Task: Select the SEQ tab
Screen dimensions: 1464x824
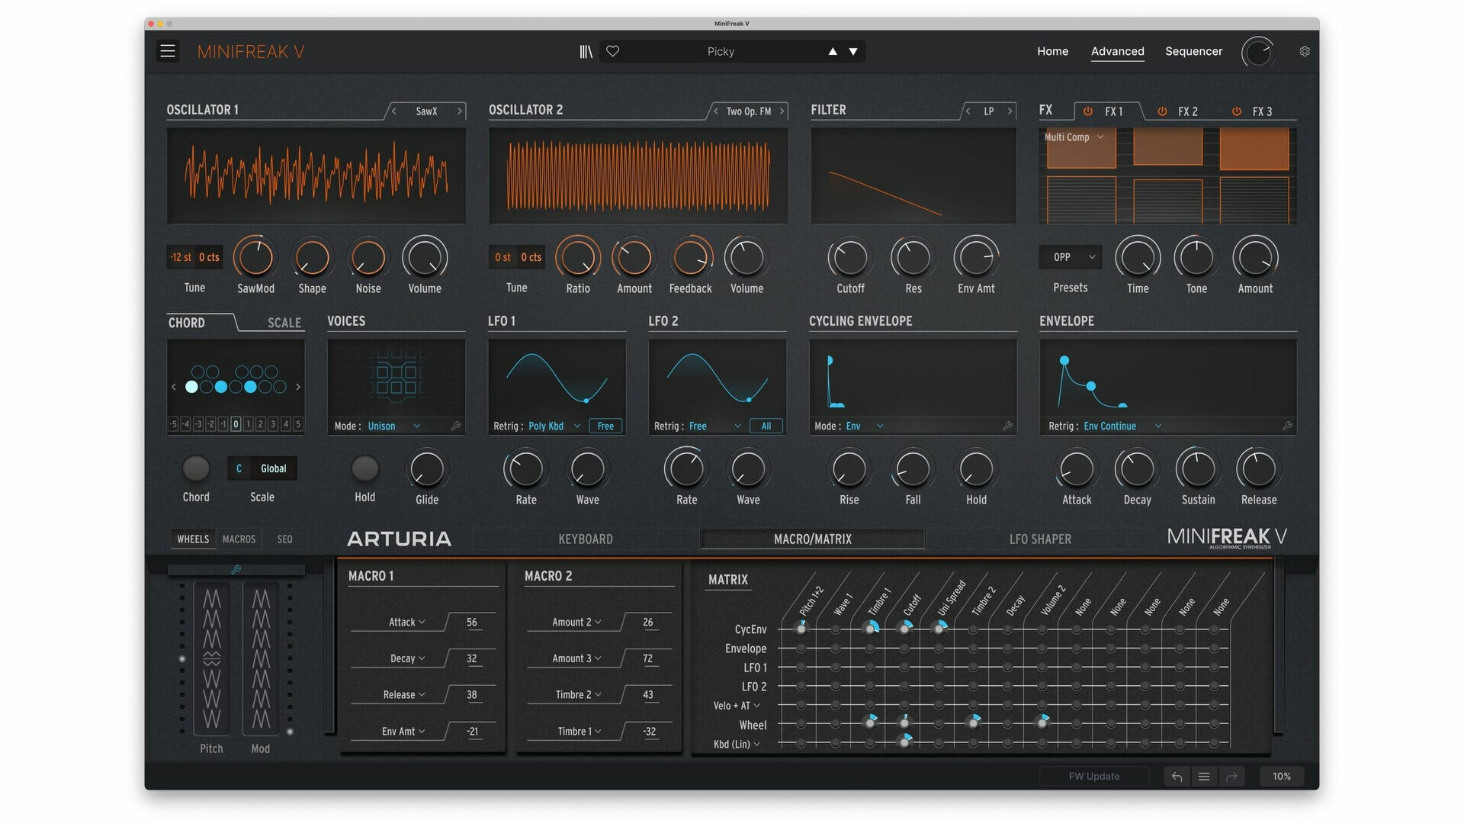Action: [x=284, y=539]
